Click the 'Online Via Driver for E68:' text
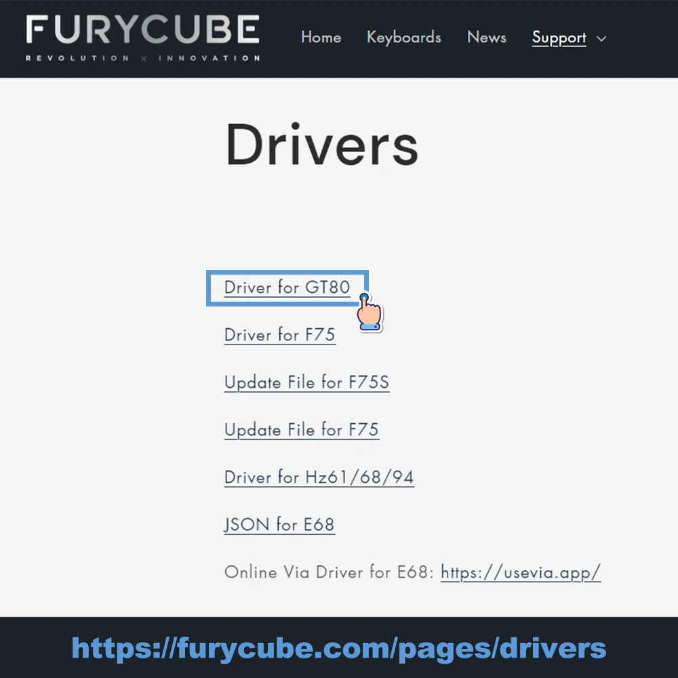The image size is (678, 678). pyautogui.click(x=329, y=572)
